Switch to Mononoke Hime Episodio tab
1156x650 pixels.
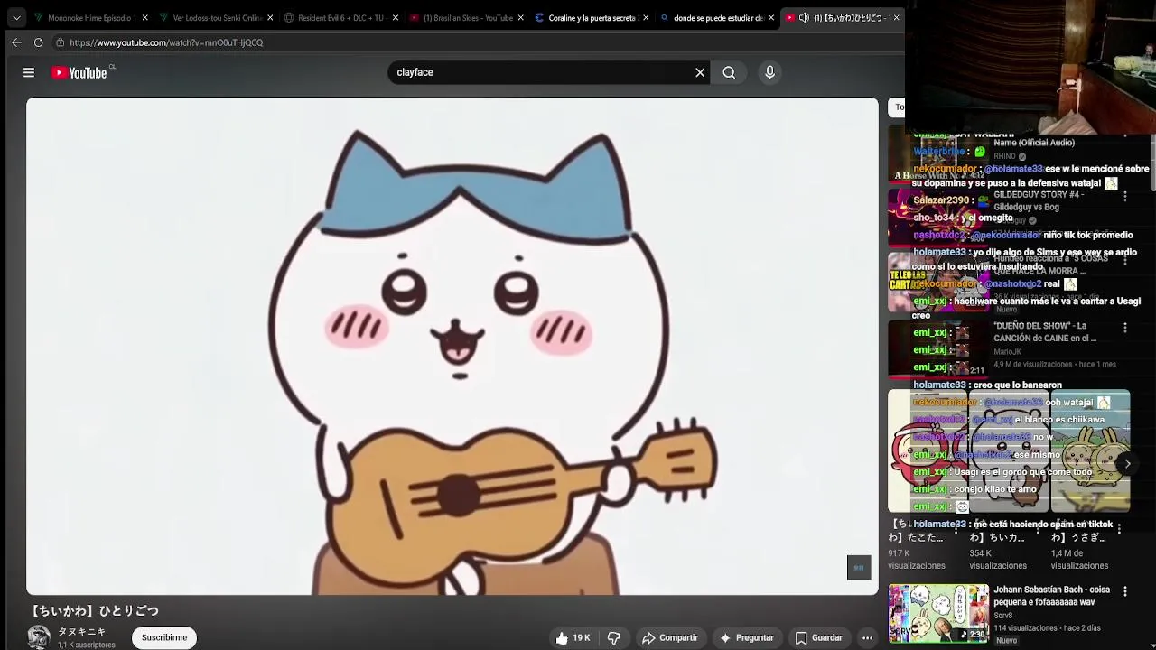point(90,17)
